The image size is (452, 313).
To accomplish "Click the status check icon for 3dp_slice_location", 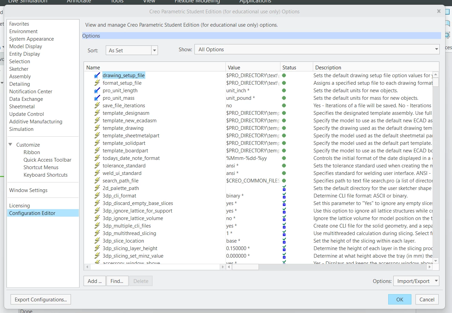I will (x=284, y=241).
